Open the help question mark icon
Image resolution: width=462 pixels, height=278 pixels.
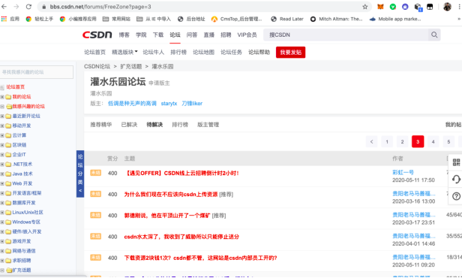tap(456, 196)
